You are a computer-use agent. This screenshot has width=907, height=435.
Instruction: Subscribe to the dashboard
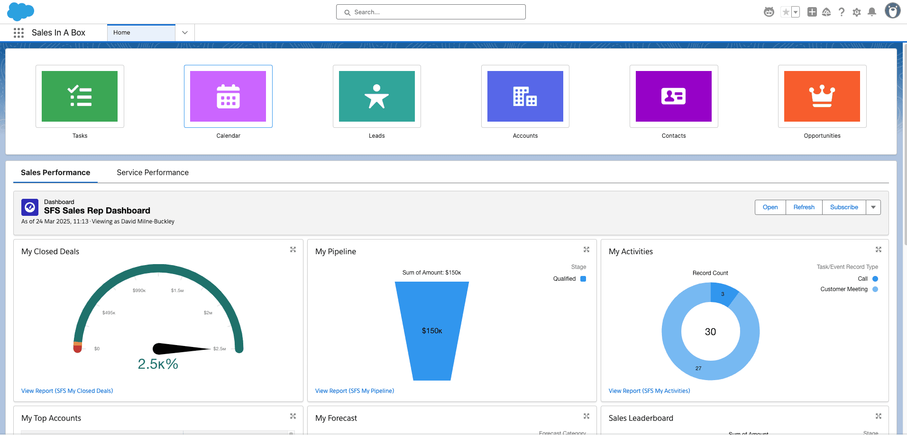click(844, 207)
